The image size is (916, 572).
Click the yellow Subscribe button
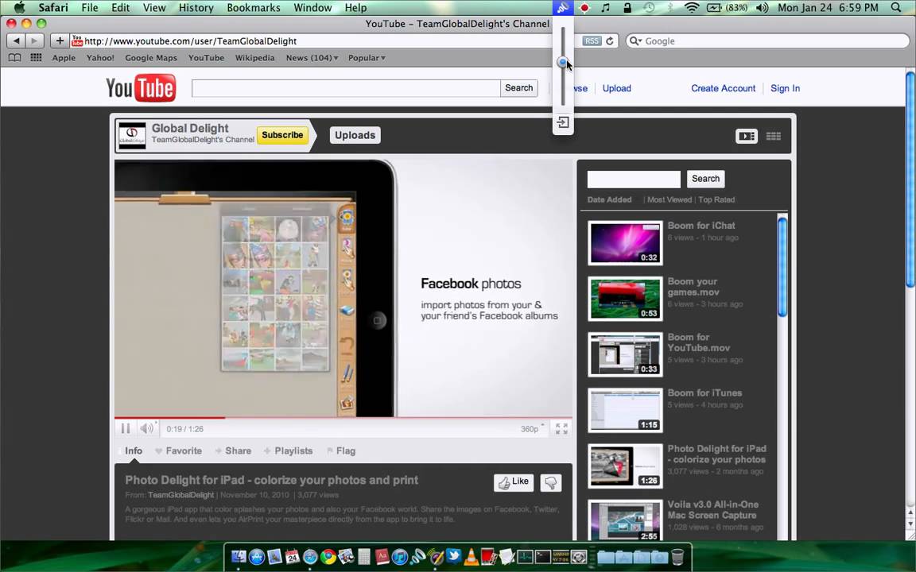[282, 135]
